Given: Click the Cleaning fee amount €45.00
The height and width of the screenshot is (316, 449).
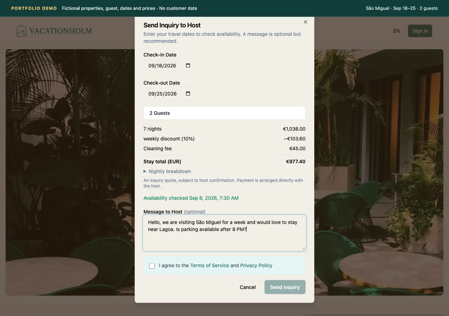Looking at the screenshot, I should click(x=297, y=149).
